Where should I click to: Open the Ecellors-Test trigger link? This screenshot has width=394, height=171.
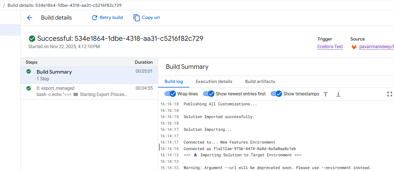click(330, 47)
